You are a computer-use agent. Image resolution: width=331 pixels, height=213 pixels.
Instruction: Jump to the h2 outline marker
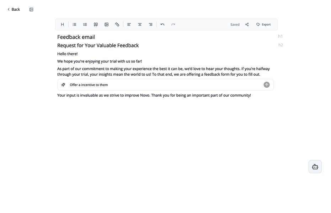click(x=281, y=45)
